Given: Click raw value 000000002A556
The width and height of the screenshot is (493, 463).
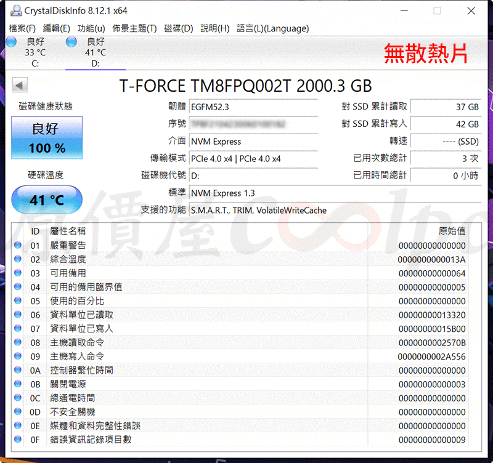Looking at the screenshot, I should point(431,356).
